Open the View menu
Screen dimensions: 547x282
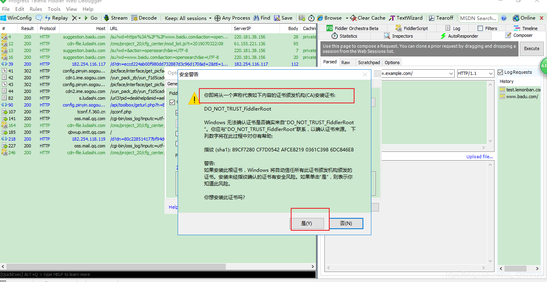71,9
